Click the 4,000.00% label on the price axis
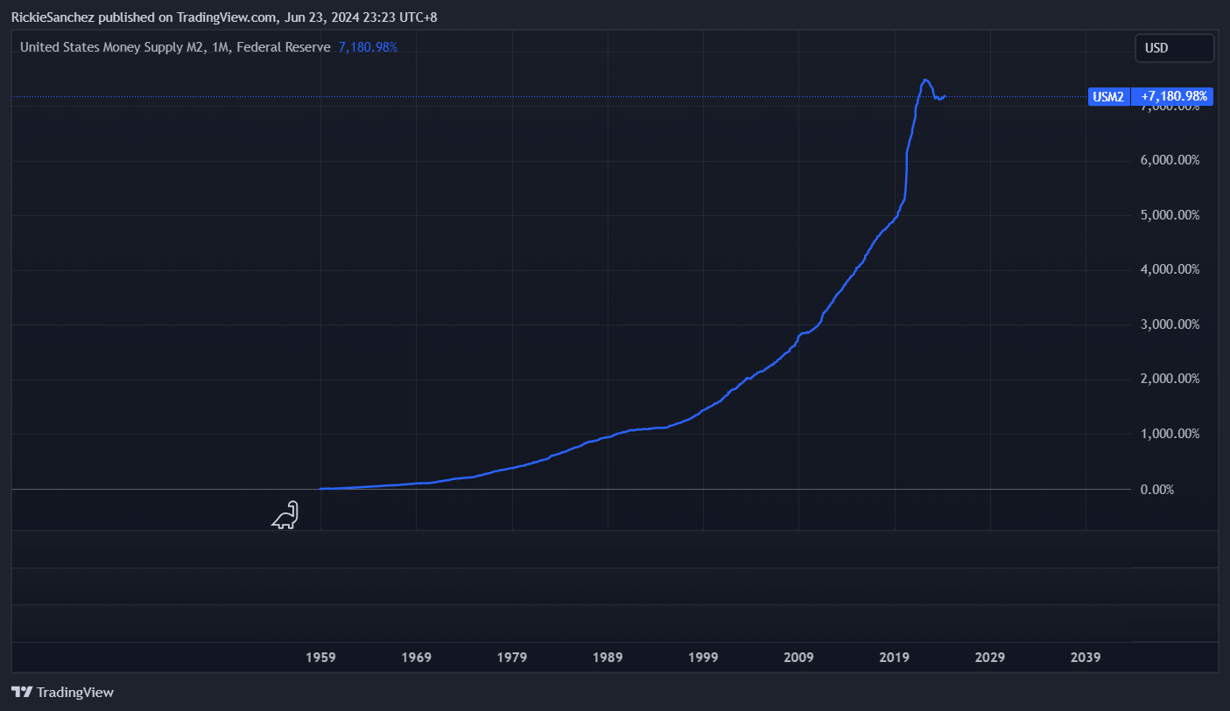Viewport: 1230px width, 711px height. (1171, 269)
